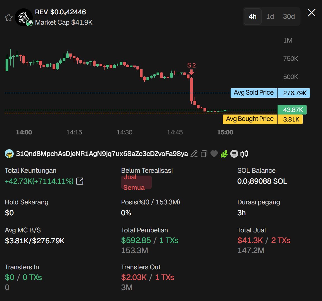The height and width of the screenshot is (301, 322).
Task: Click the 43.87K current price tag
Action: (292, 110)
